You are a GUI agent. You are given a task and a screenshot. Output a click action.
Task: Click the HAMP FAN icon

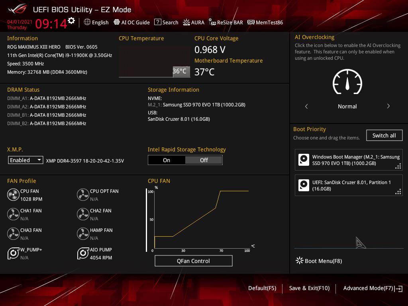click(83, 234)
